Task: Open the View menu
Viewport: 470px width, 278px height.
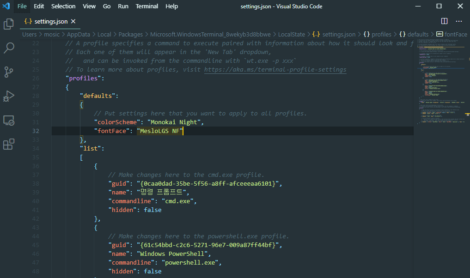Action: click(89, 6)
